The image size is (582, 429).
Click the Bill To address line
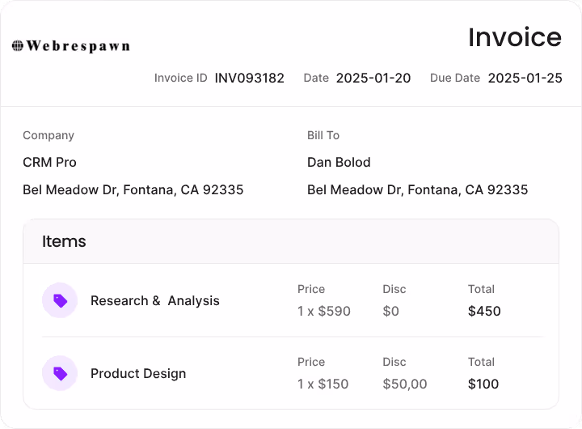click(x=417, y=190)
